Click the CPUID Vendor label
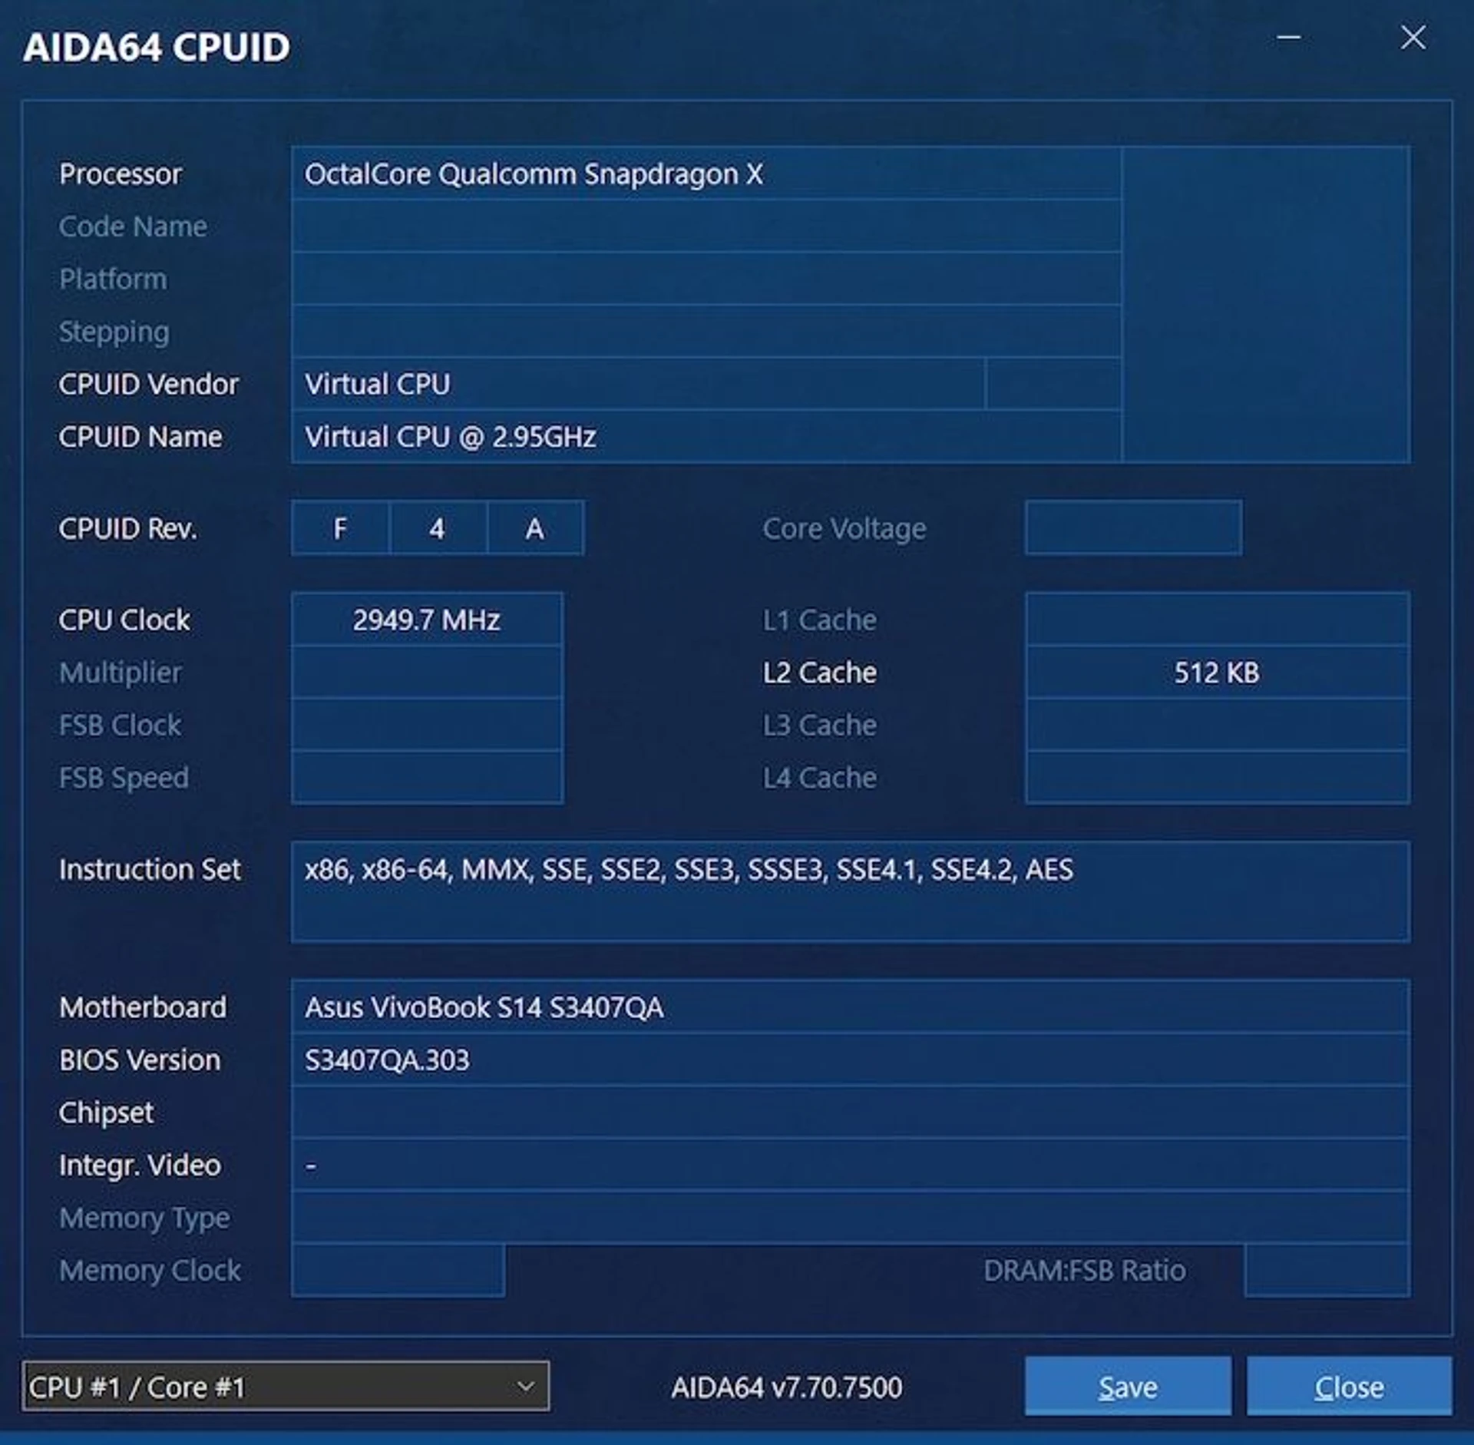The width and height of the screenshot is (1474, 1445). pyautogui.click(x=149, y=384)
